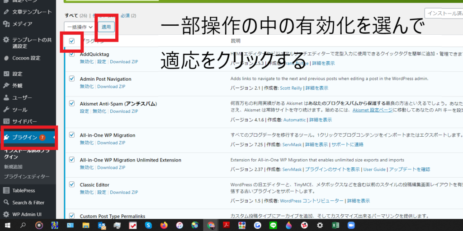Click 設定 under AddQuicktag

pyautogui.click(x=102, y=61)
